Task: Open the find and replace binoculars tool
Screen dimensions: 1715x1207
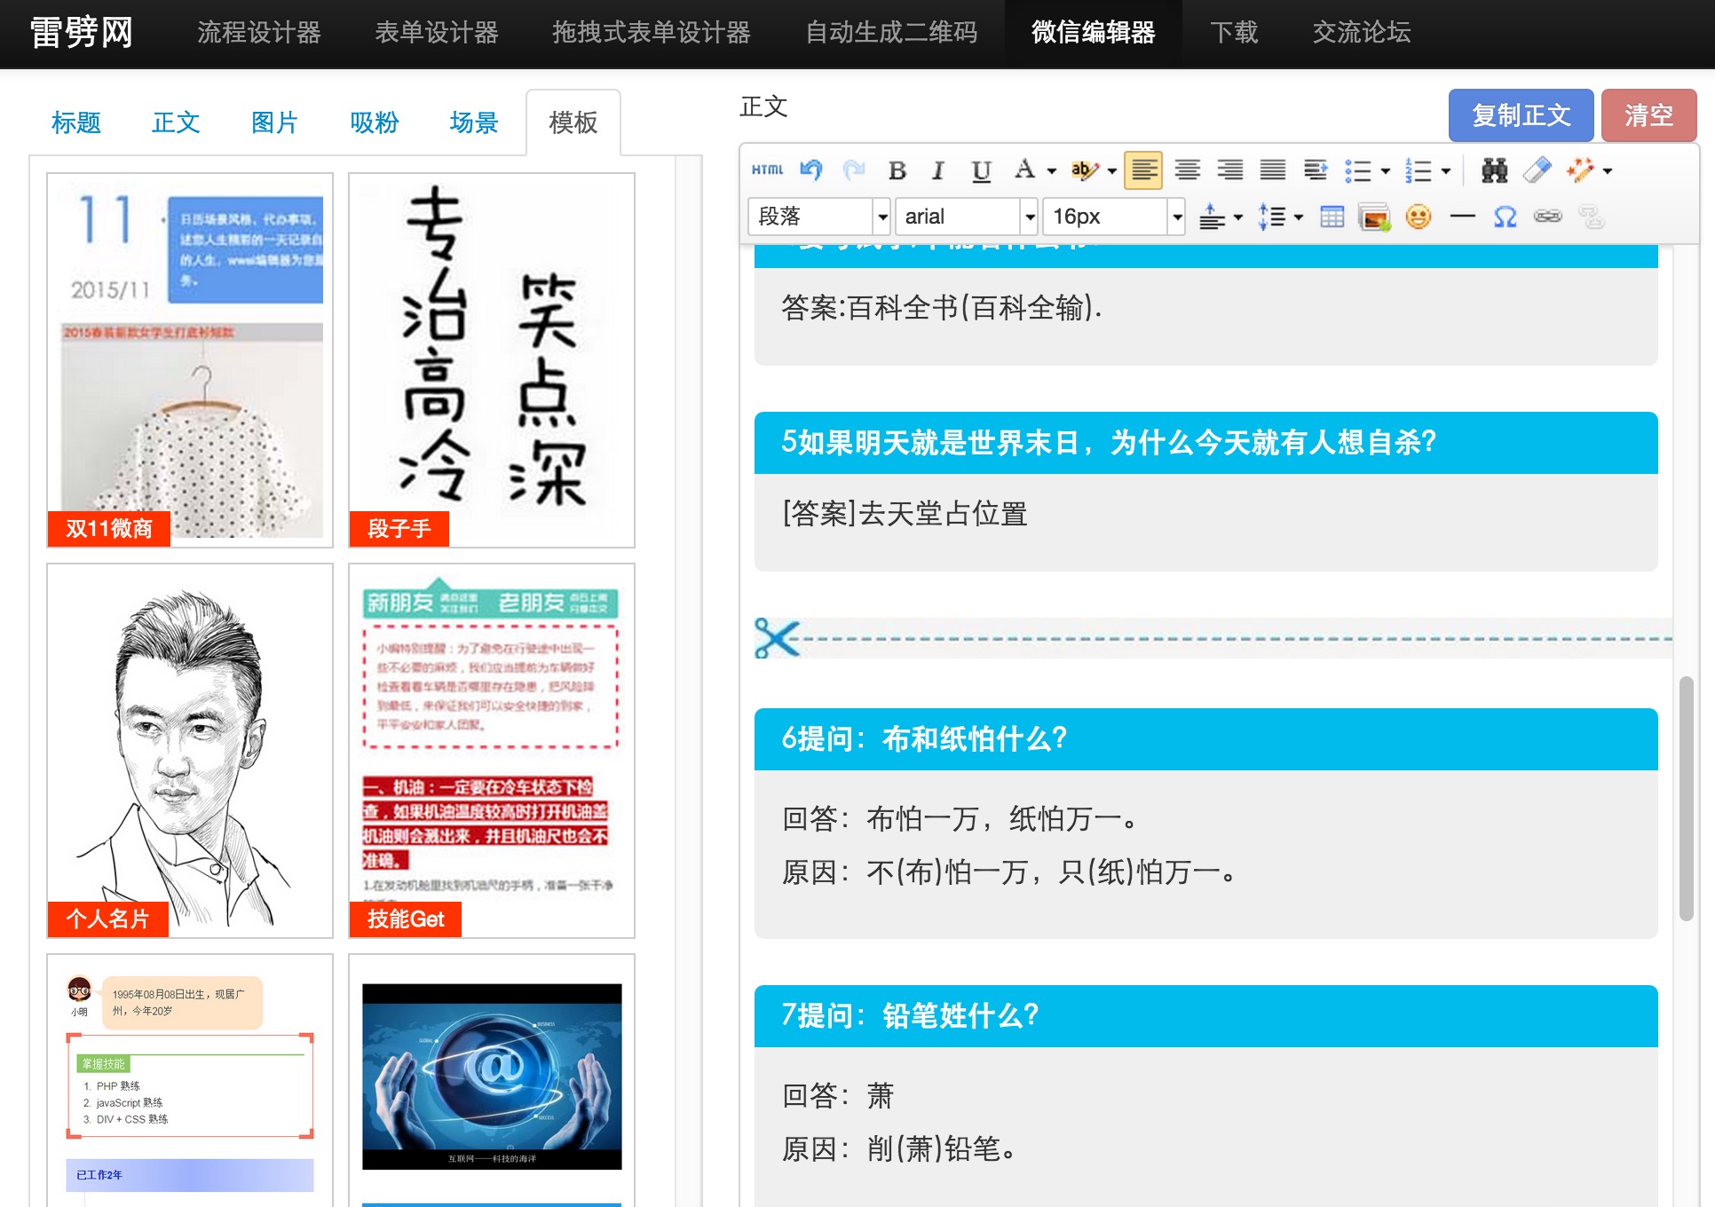Action: [x=1494, y=170]
